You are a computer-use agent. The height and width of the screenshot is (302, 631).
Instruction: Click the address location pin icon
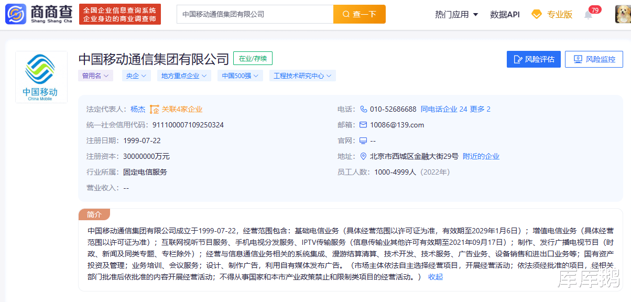(x=363, y=156)
